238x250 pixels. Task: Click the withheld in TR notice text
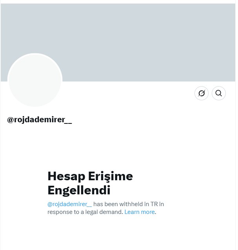pyautogui.click(x=105, y=208)
